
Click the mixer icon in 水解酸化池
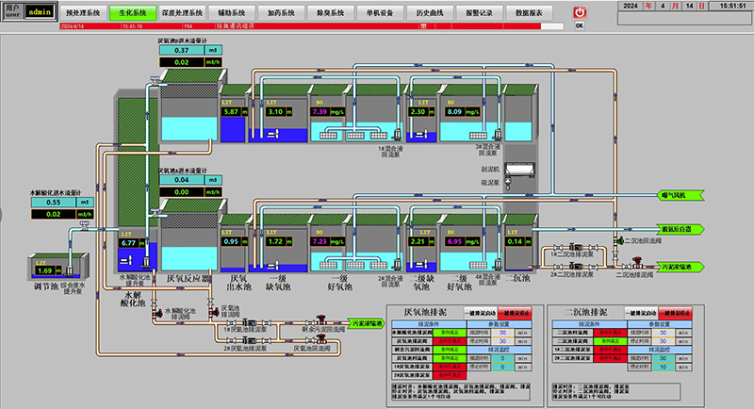[x=126, y=260]
